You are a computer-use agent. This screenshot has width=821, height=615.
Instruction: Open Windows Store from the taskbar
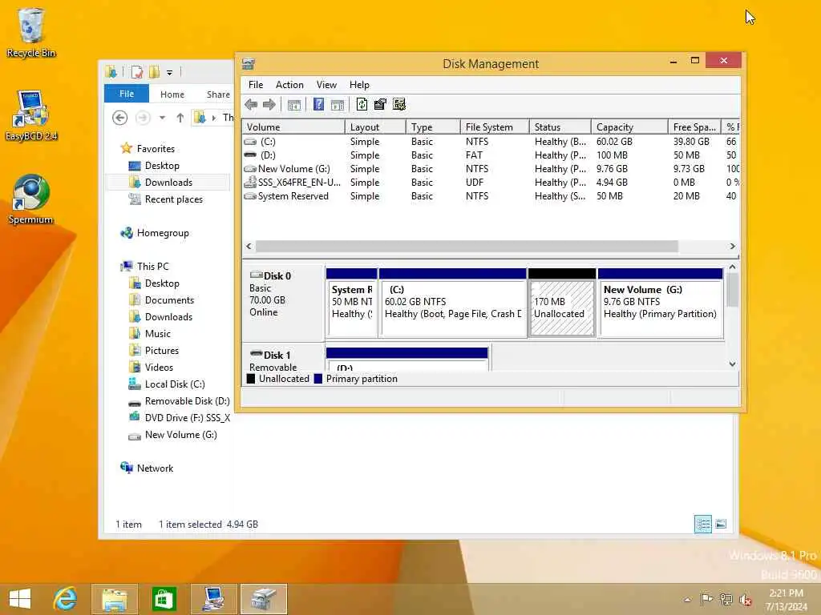pos(164,598)
